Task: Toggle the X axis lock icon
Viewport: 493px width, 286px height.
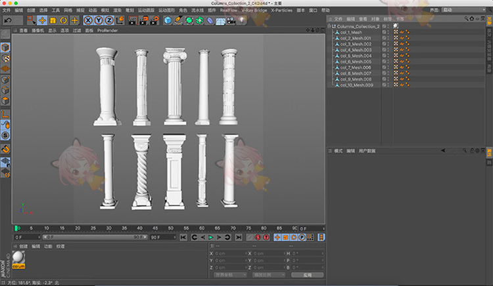Action: click(x=88, y=20)
